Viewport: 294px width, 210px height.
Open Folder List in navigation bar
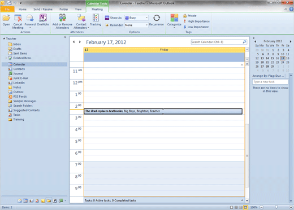click(49, 201)
